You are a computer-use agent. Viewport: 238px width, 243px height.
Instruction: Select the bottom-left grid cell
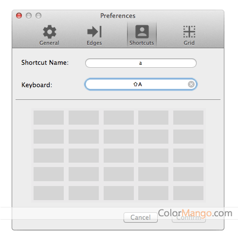coord(49,193)
